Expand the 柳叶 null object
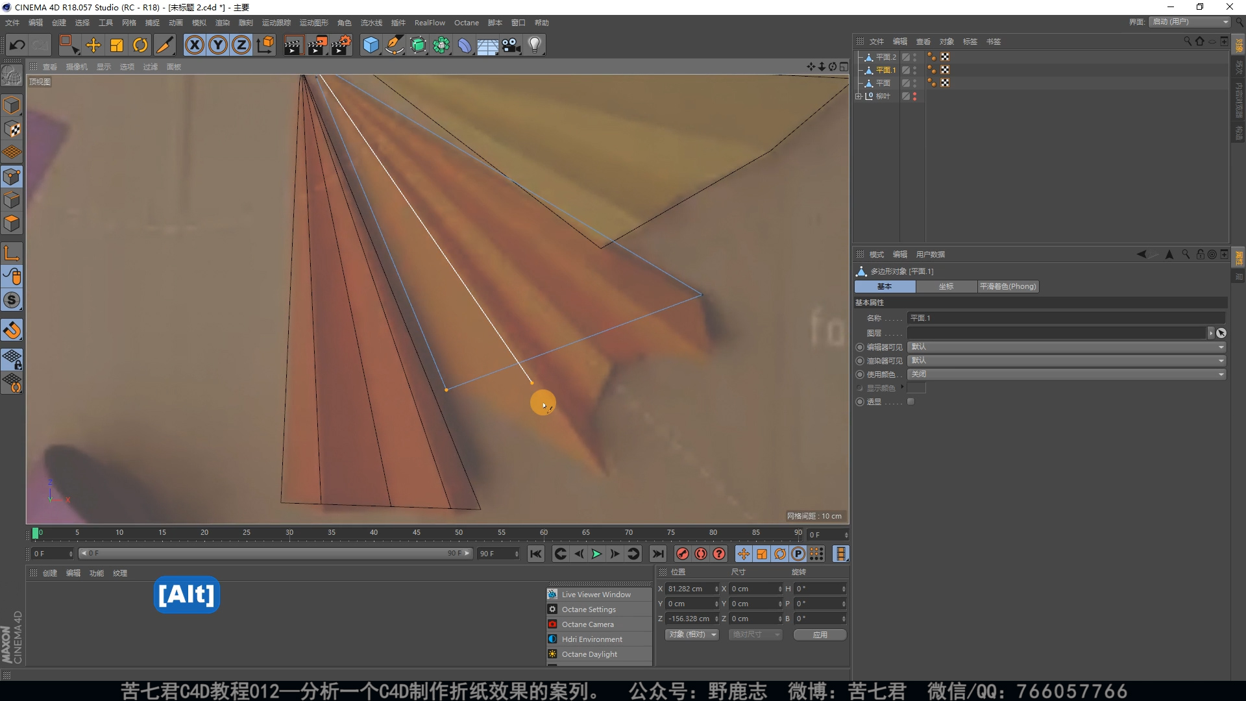Image resolution: width=1246 pixels, height=701 pixels. [x=859, y=96]
